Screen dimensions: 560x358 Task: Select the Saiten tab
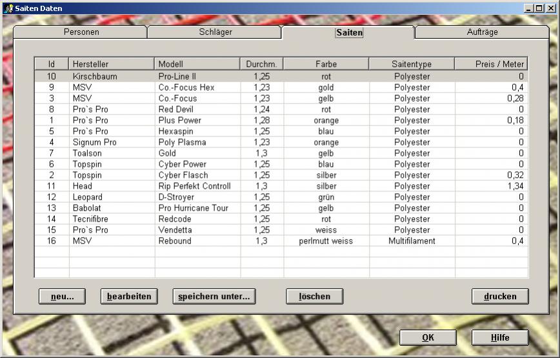click(x=348, y=33)
